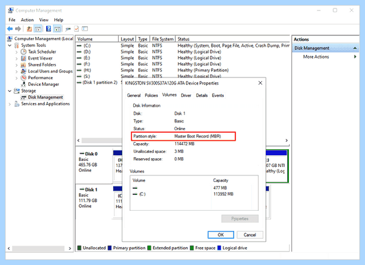
Task: Click the Up one level toolbar icon
Action: pos(29,29)
